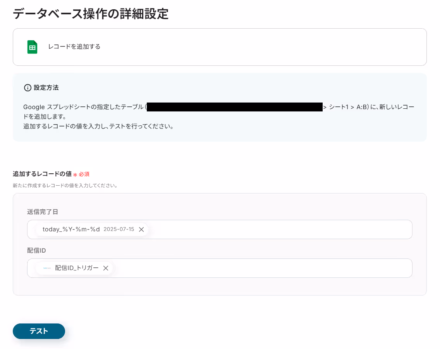Click the 設定方法 info icon
440x349 pixels.
click(x=27, y=88)
